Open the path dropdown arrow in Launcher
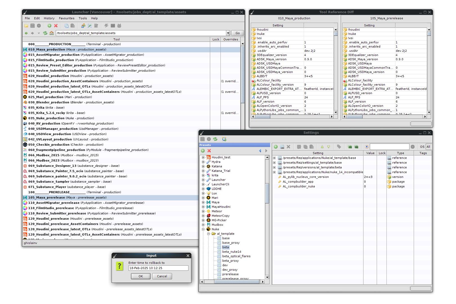This screenshot has width=456, height=304. click(228, 33)
